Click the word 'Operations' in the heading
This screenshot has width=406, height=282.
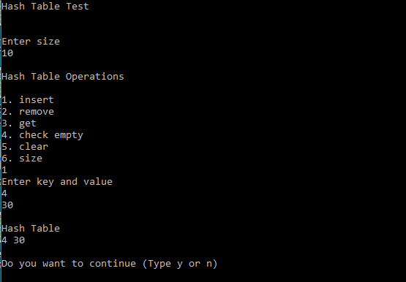coord(95,77)
